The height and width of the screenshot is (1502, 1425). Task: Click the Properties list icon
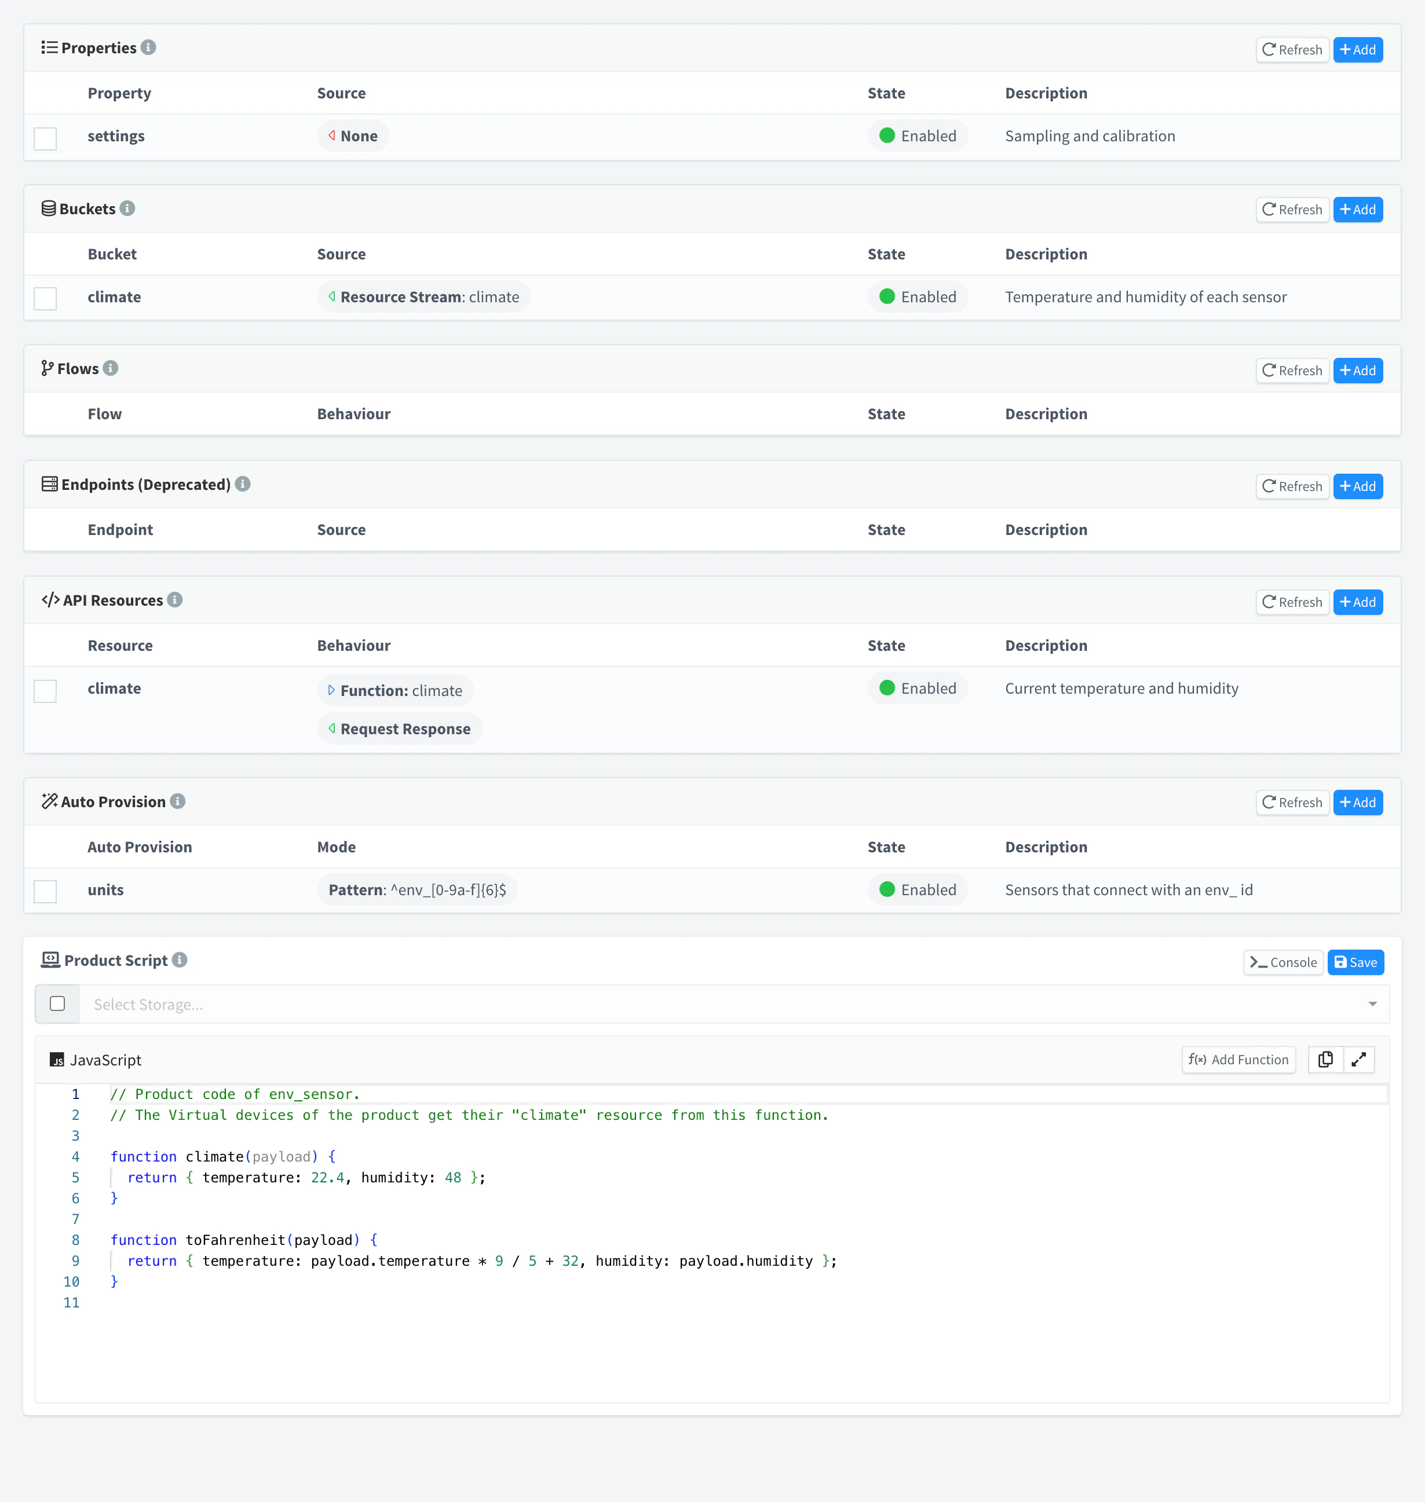click(x=49, y=47)
